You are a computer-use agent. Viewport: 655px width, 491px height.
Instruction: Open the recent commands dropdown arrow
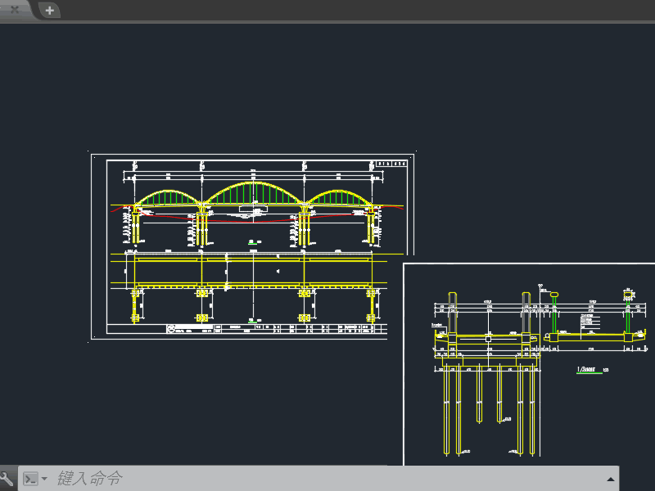44,479
